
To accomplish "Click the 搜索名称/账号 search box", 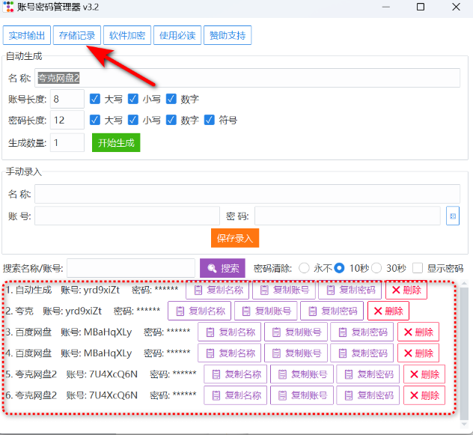I will [131, 268].
